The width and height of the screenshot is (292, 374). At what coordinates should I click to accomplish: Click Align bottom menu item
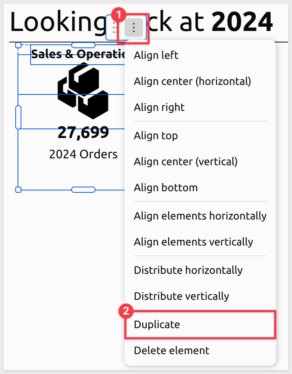coord(165,187)
